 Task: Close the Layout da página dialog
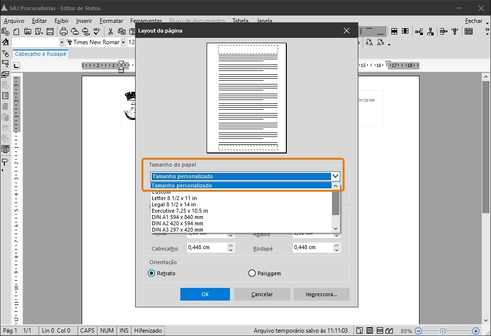coord(347,31)
